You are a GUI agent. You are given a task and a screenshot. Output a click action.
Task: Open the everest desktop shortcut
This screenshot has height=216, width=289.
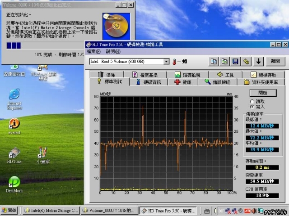pos(14,126)
